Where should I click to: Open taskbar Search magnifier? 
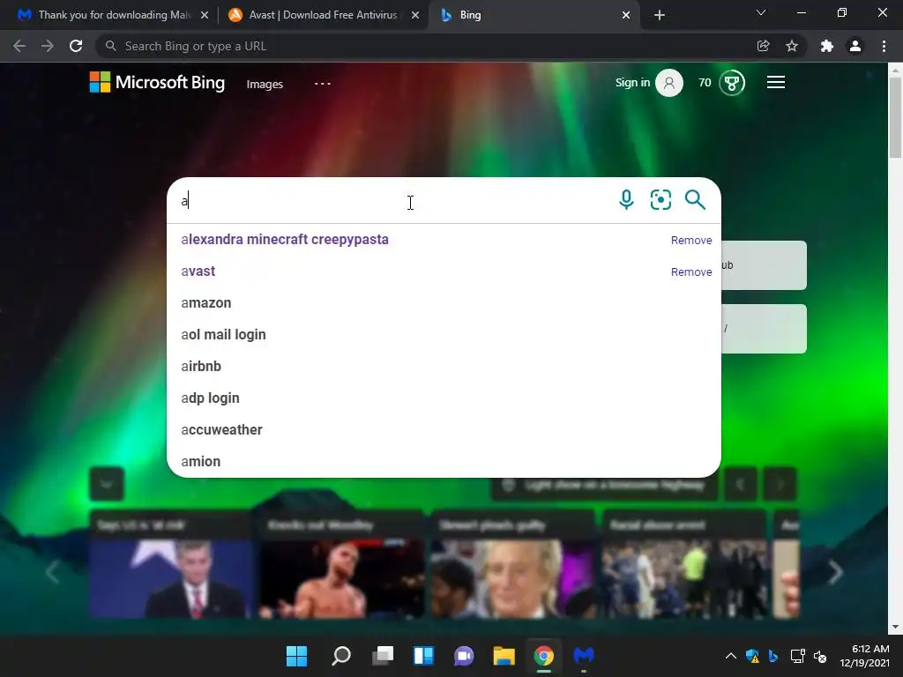[341, 656]
